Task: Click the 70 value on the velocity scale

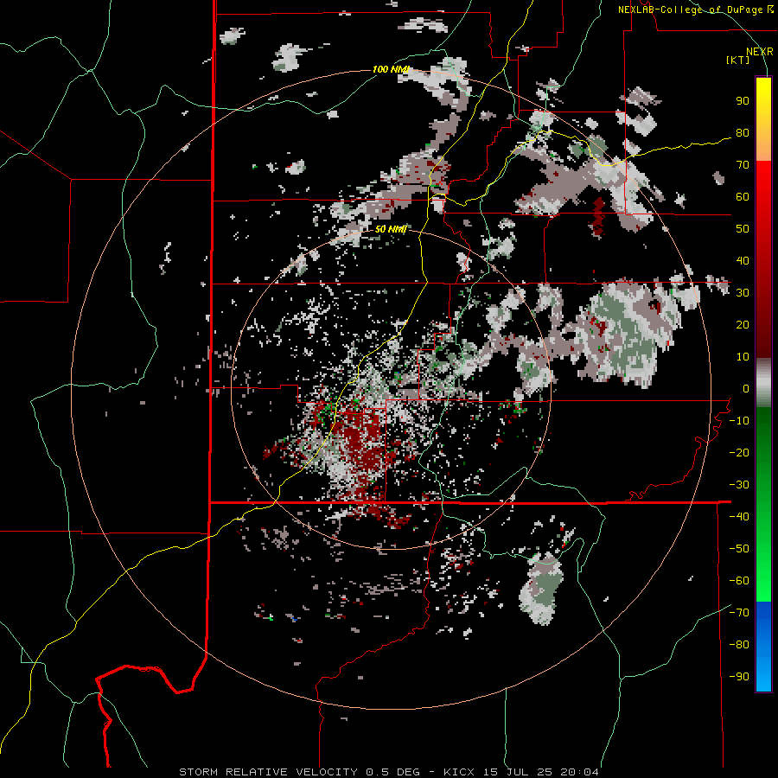Action: point(743,165)
